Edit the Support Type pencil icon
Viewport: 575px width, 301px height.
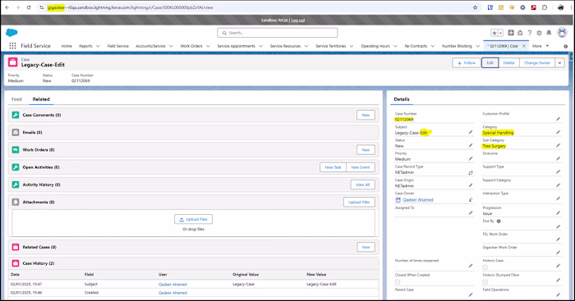click(x=558, y=171)
